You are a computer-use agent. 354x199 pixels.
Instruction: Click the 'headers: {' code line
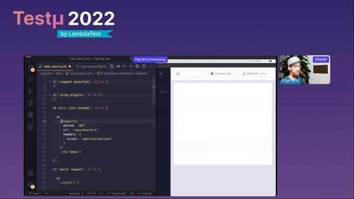pyautogui.click(x=72, y=134)
